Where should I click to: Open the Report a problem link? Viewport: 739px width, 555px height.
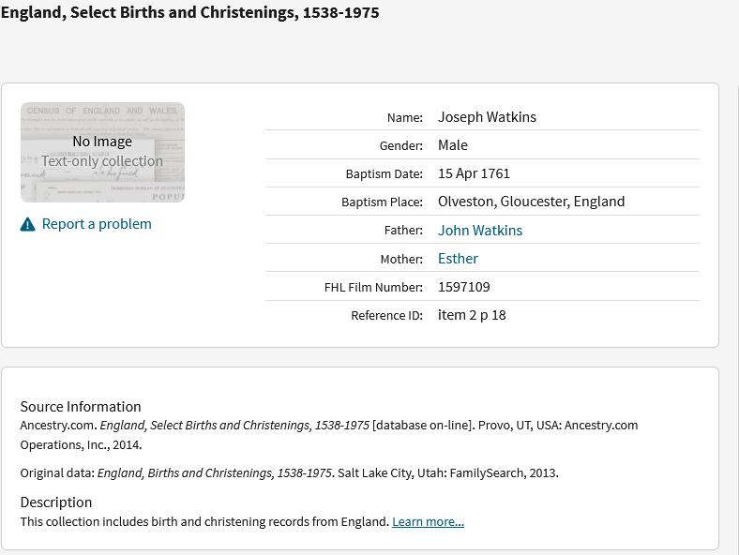coord(97,224)
